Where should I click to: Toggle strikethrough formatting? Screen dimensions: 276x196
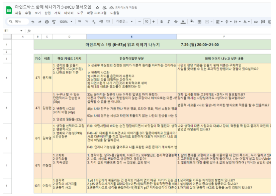pos(176,22)
